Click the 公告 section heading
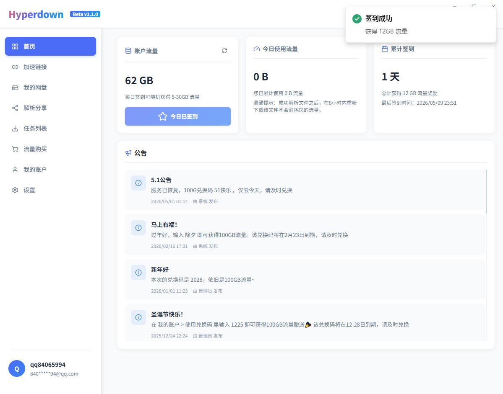Viewport: 503px width, 394px height. point(141,153)
